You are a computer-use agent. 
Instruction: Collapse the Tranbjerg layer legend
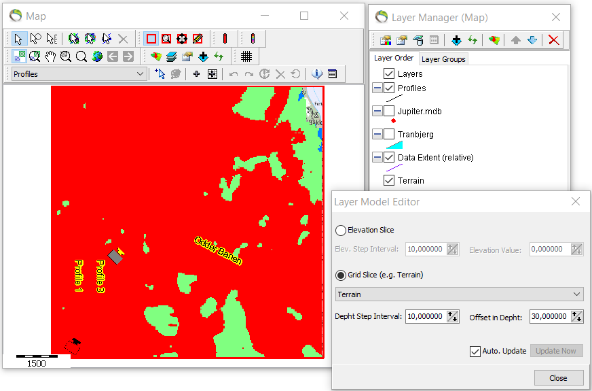tap(377, 134)
